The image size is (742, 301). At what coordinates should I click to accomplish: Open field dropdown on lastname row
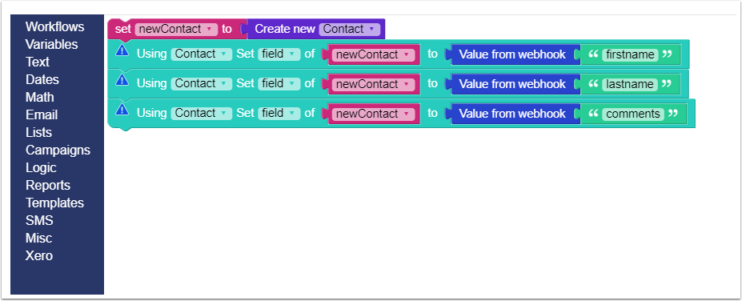pyautogui.click(x=279, y=83)
